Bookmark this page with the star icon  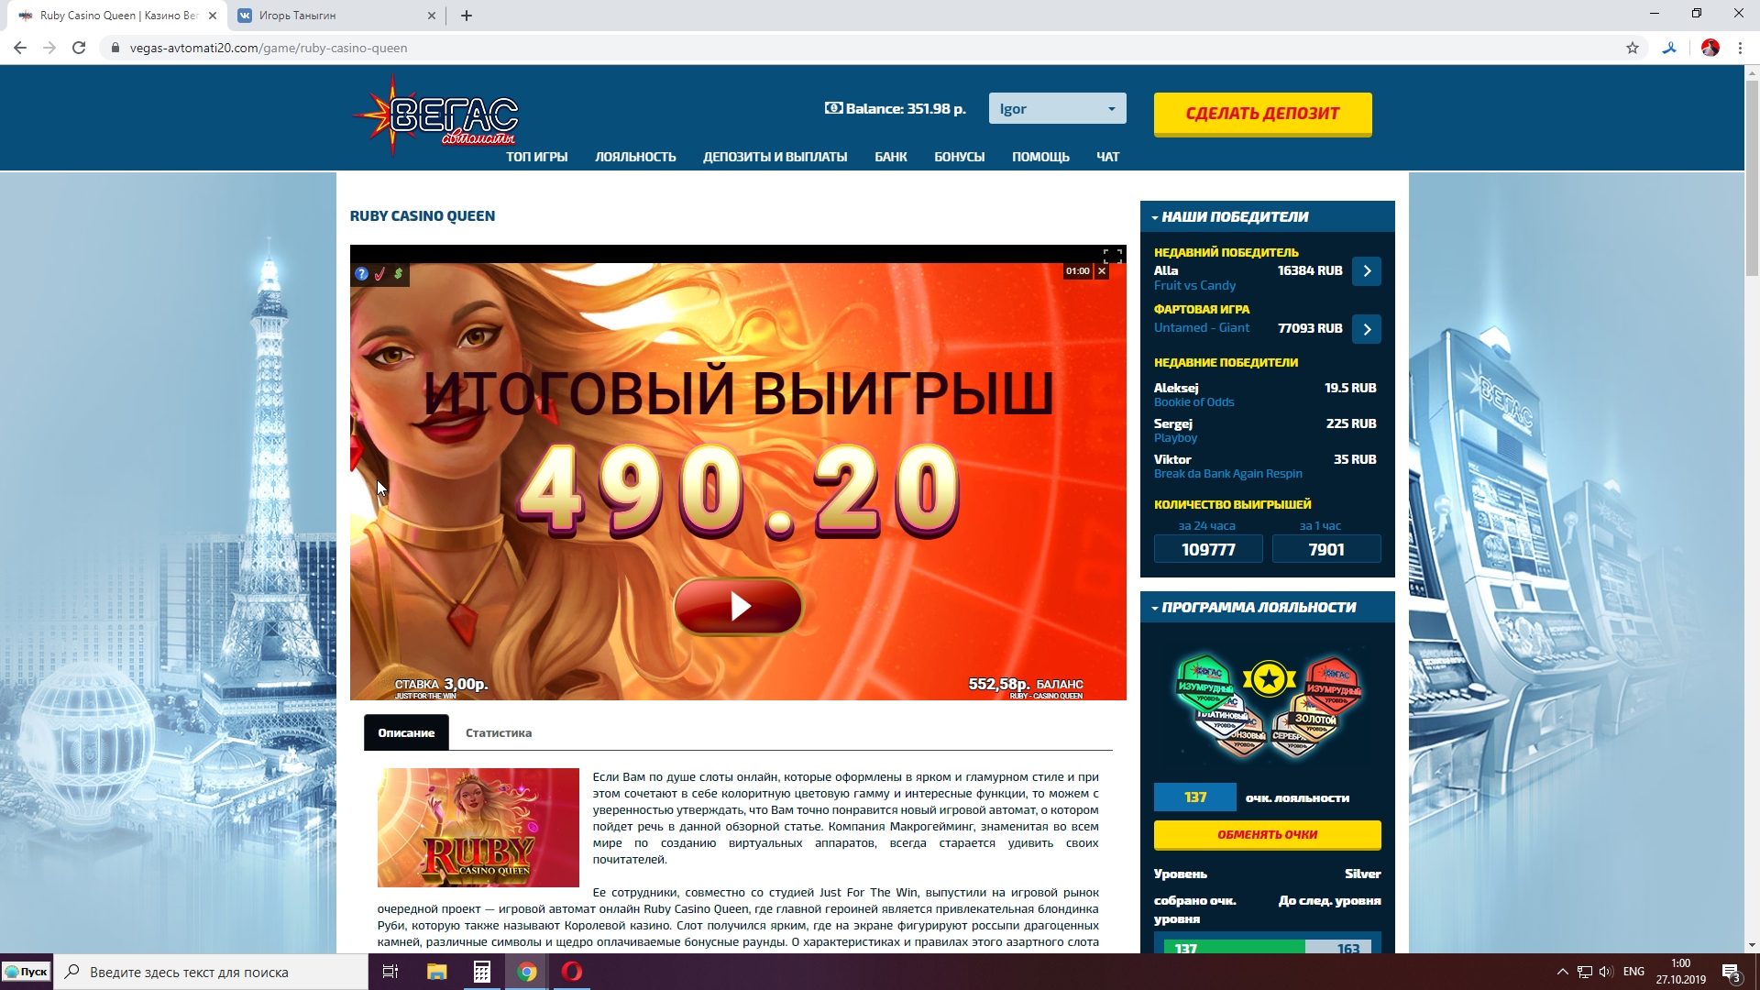(1632, 48)
